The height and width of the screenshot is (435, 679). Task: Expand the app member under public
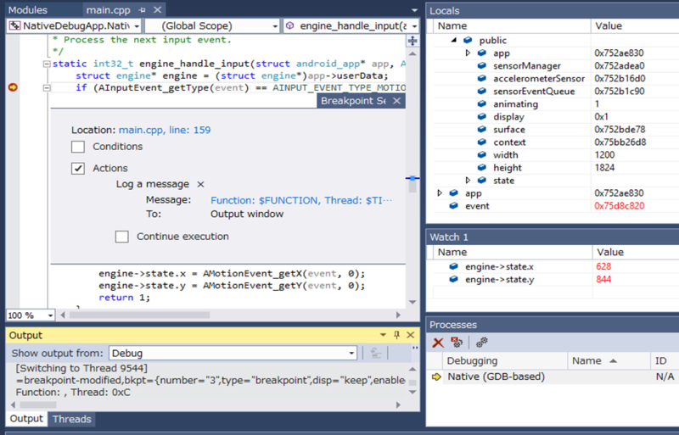pos(468,53)
